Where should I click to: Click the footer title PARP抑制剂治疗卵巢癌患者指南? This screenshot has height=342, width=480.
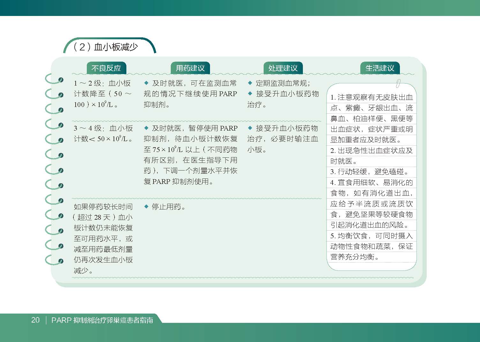pyautogui.click(x=102, y=320)
